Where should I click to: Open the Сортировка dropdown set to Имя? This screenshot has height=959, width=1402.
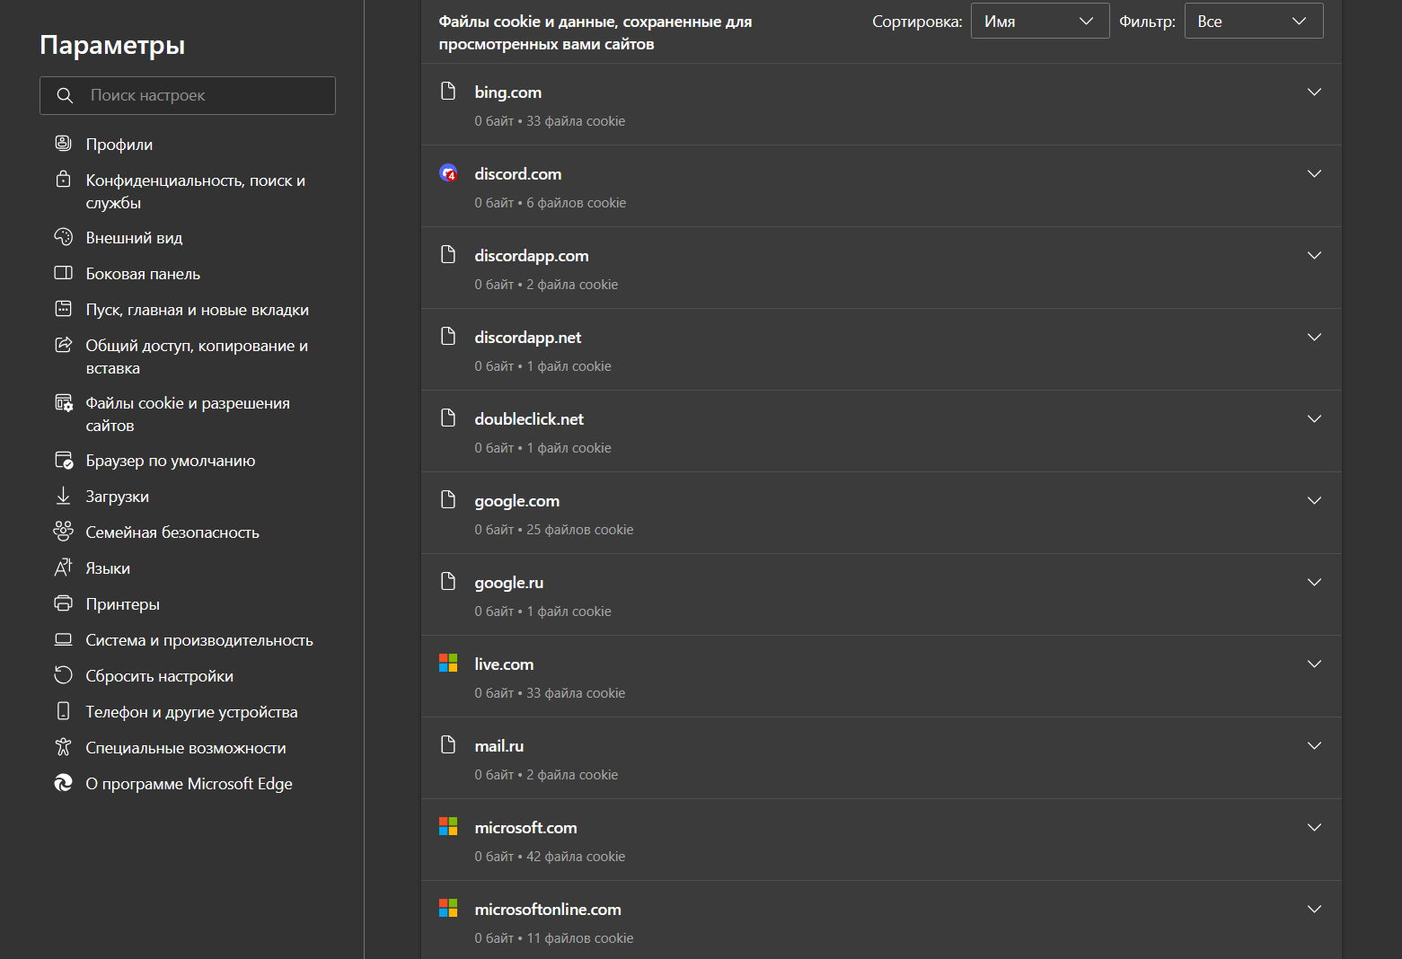point(1040,21)
